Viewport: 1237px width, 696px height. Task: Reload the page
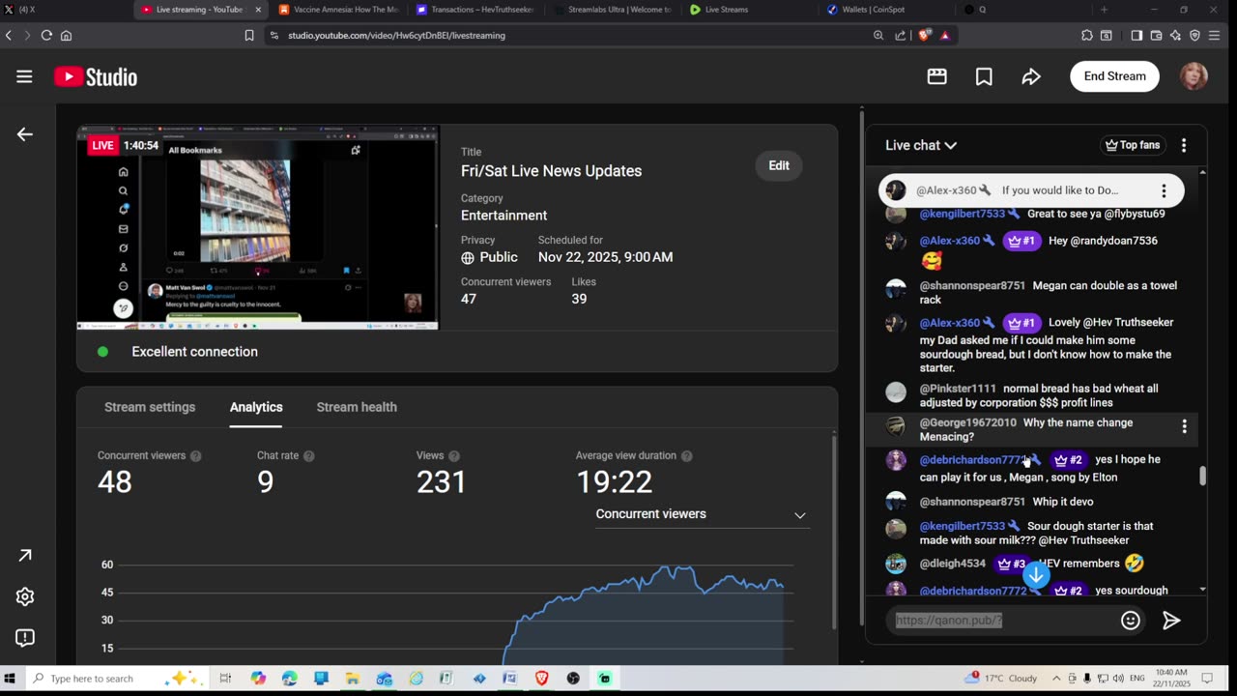coord(46,36)
